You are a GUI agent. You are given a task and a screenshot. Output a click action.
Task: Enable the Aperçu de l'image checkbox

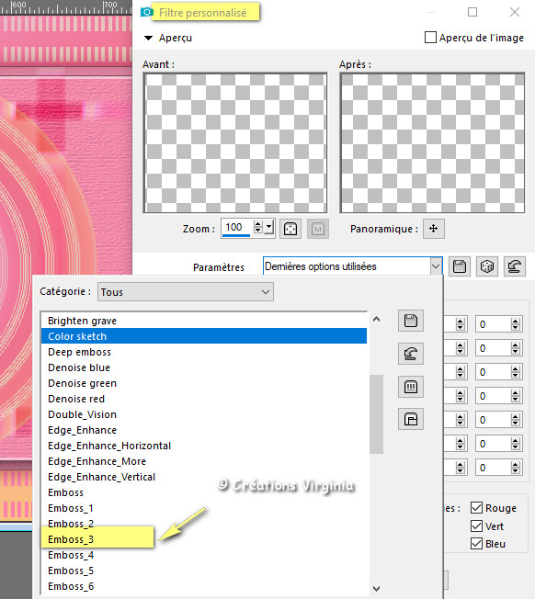pyautogui.click(x=431, y=38)
